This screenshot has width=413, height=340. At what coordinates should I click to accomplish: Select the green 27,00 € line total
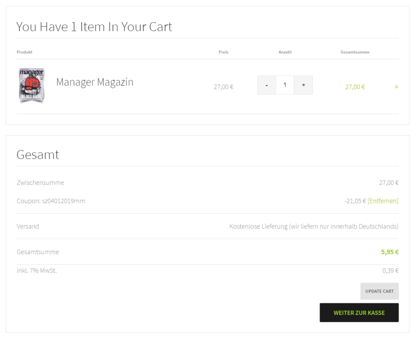pyautogui.click(x=355, y=87)
